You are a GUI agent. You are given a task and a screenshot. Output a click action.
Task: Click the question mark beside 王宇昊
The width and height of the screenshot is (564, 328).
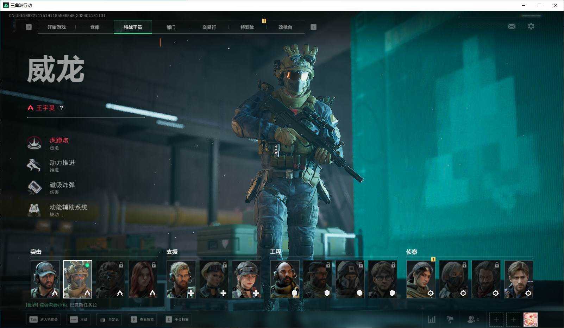pos(62,108)
